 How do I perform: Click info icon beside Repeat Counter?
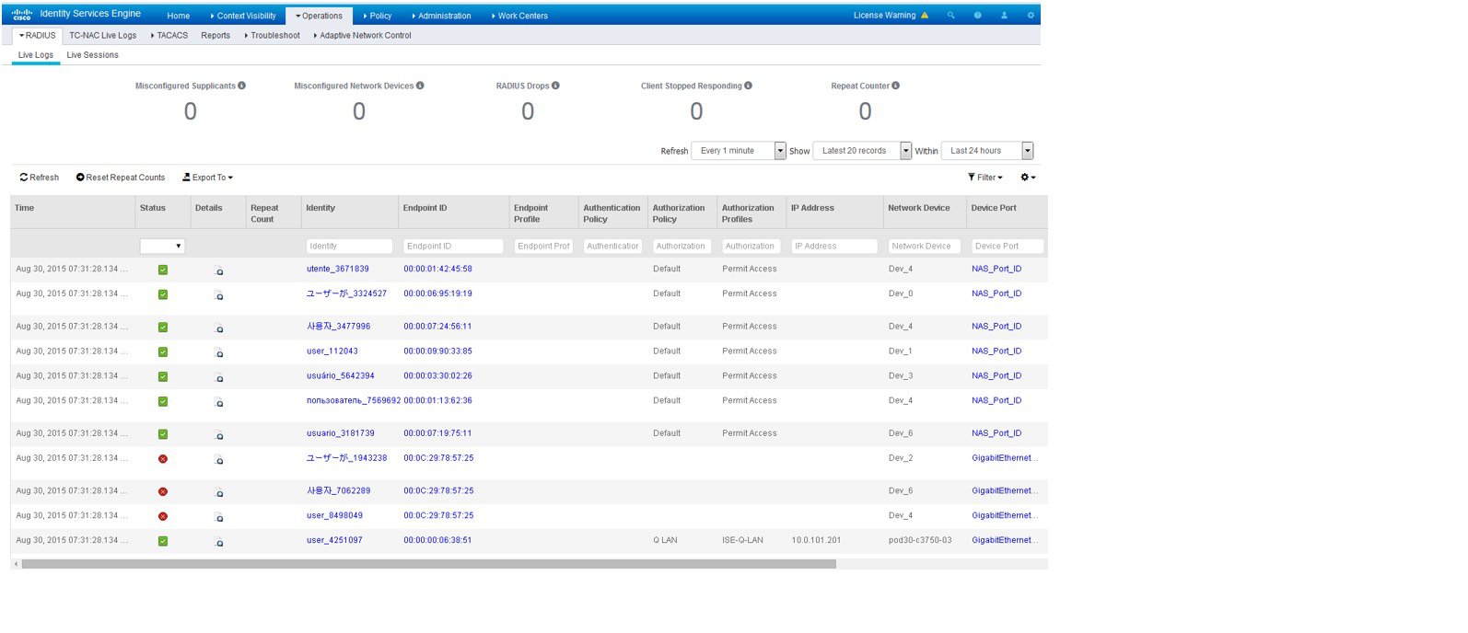coord(896,86)
